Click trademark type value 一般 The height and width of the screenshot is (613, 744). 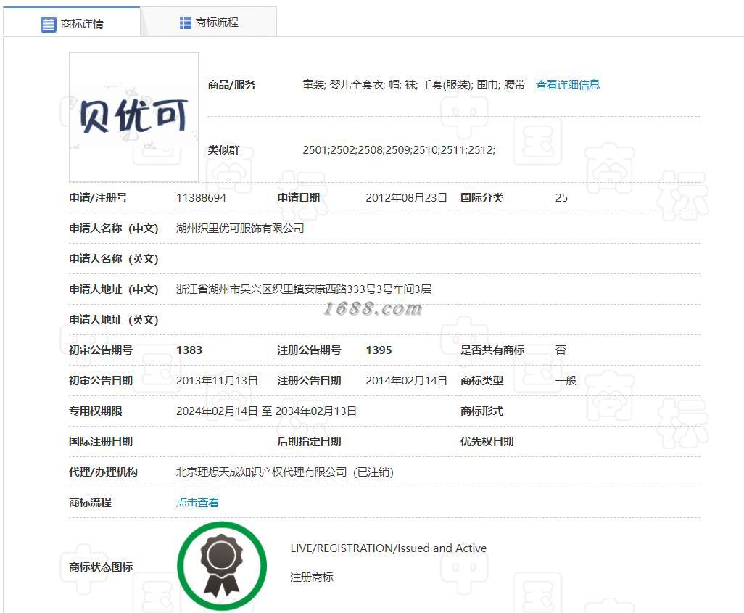566,380
